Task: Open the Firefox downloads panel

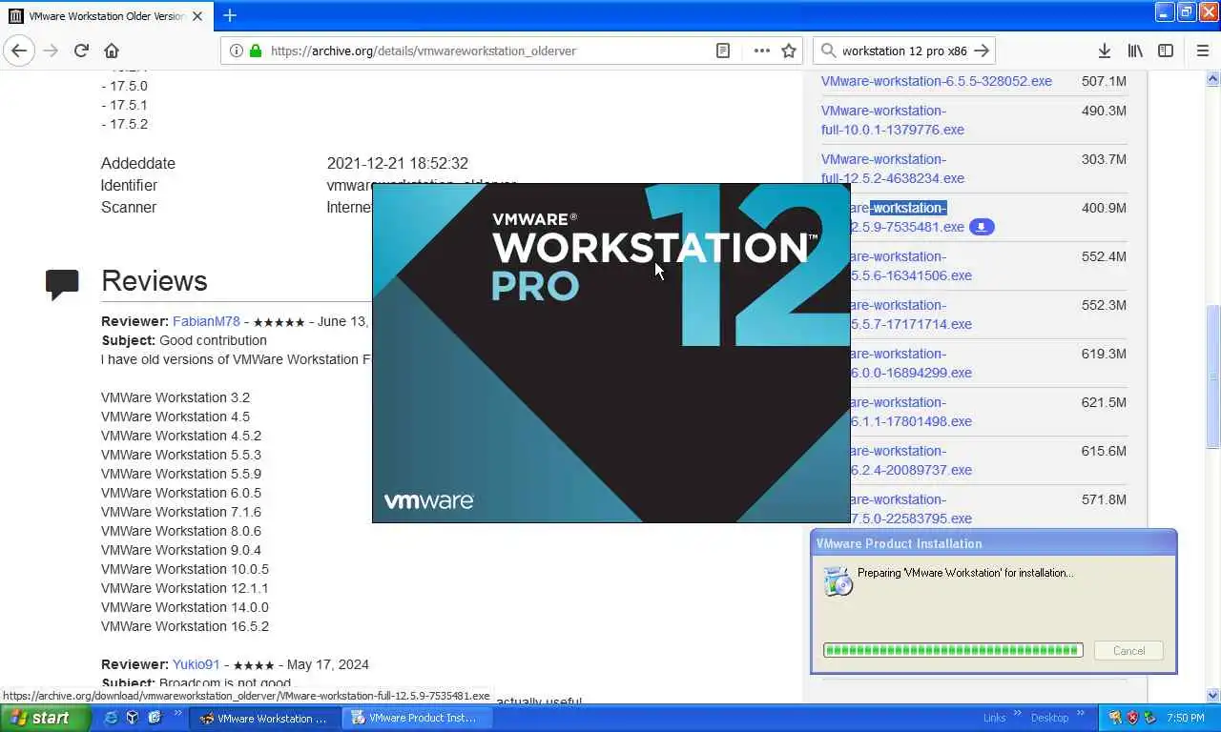Action: 1104,51
